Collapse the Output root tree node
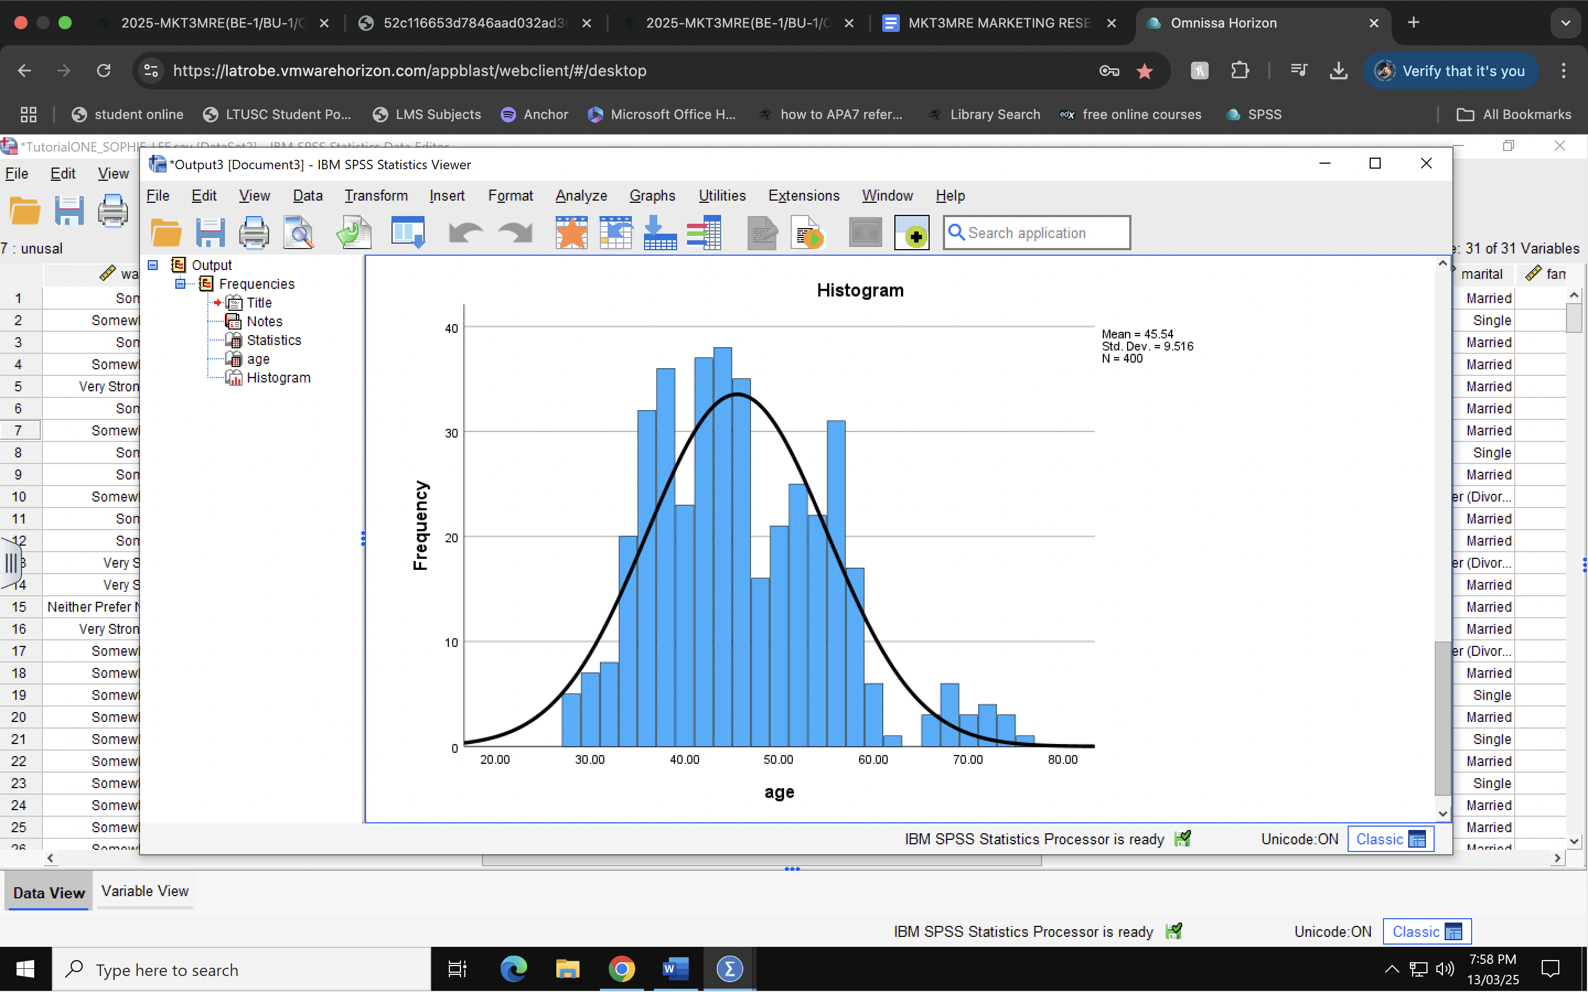 click(x=153, y=265)
